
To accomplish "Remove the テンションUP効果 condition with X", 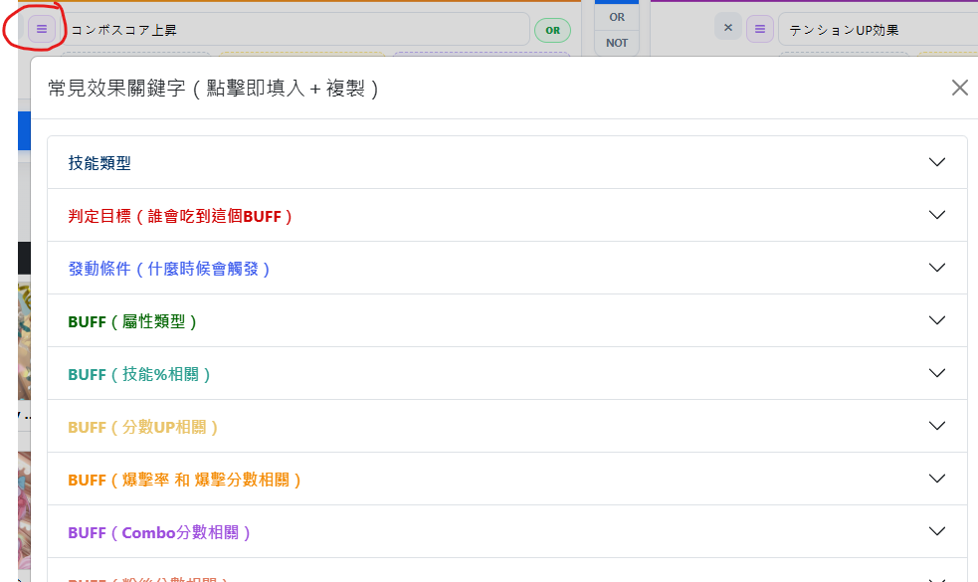I will 728,28.
